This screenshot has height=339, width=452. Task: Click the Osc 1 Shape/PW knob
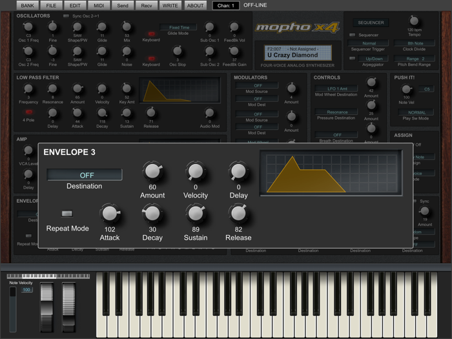point(77,27)
